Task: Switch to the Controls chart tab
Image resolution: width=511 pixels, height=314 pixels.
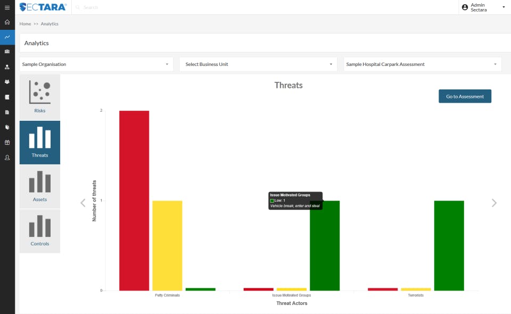Action: [x=40, y=231]
